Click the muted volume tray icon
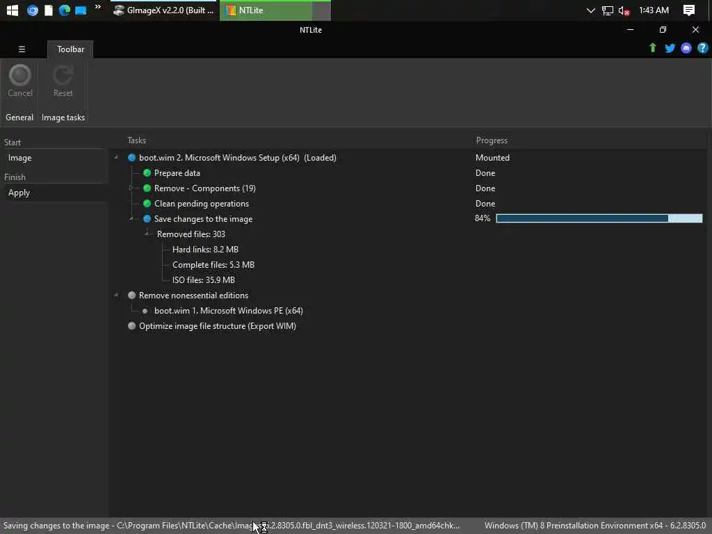The width and height of the screenshot is (712, 534). (x=624, y=10)
